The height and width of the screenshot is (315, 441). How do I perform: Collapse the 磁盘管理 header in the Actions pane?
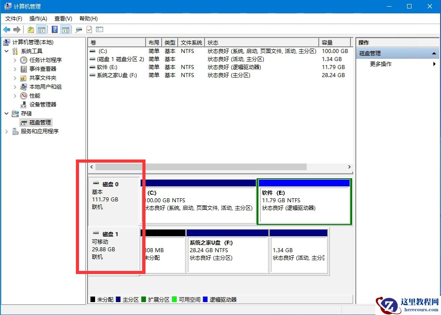click(434, 53)
